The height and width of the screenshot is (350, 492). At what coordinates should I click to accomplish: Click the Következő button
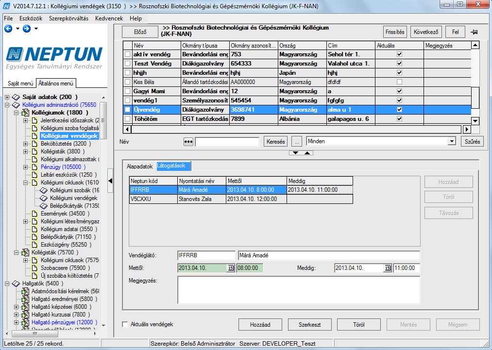[x=426, y=32]
